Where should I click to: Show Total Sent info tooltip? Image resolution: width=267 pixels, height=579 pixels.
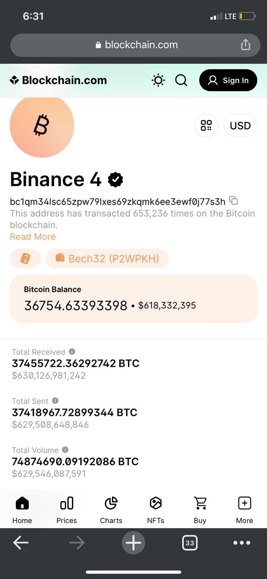point(55,401)
